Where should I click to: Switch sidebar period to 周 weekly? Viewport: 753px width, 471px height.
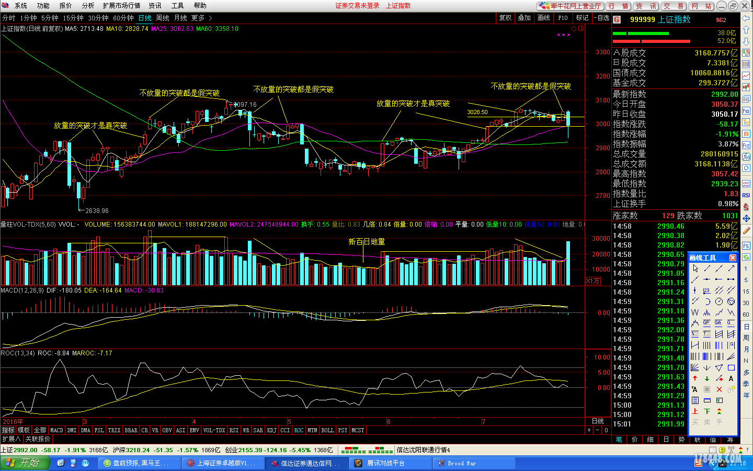746,338
